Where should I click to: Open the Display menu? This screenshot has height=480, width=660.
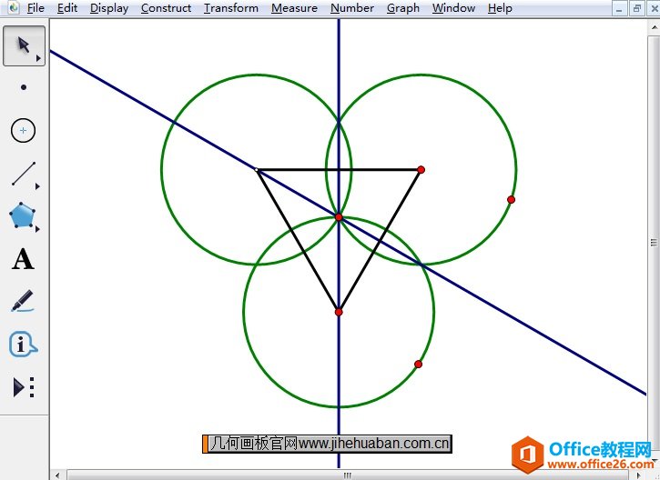(x=109, y=8)
